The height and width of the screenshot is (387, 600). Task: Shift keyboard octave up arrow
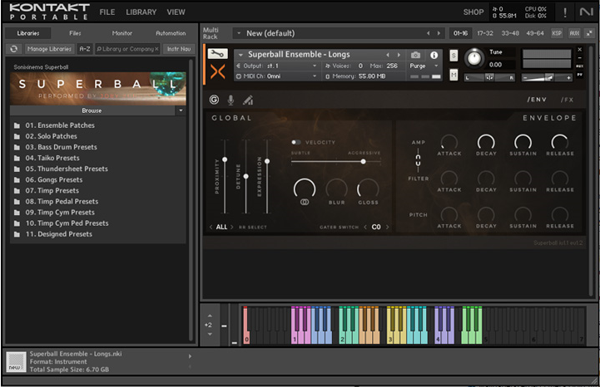[x=210, y=316]
